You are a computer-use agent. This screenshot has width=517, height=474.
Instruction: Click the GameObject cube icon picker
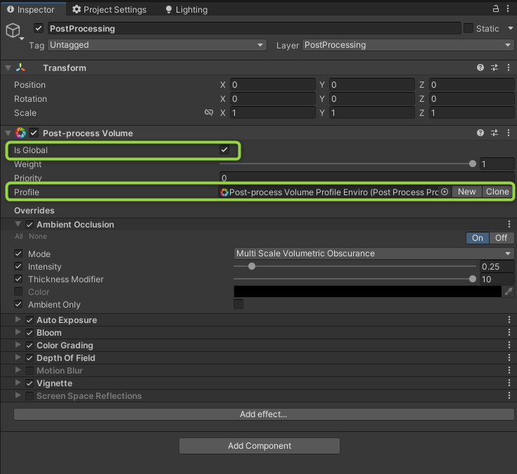point(13,30)
